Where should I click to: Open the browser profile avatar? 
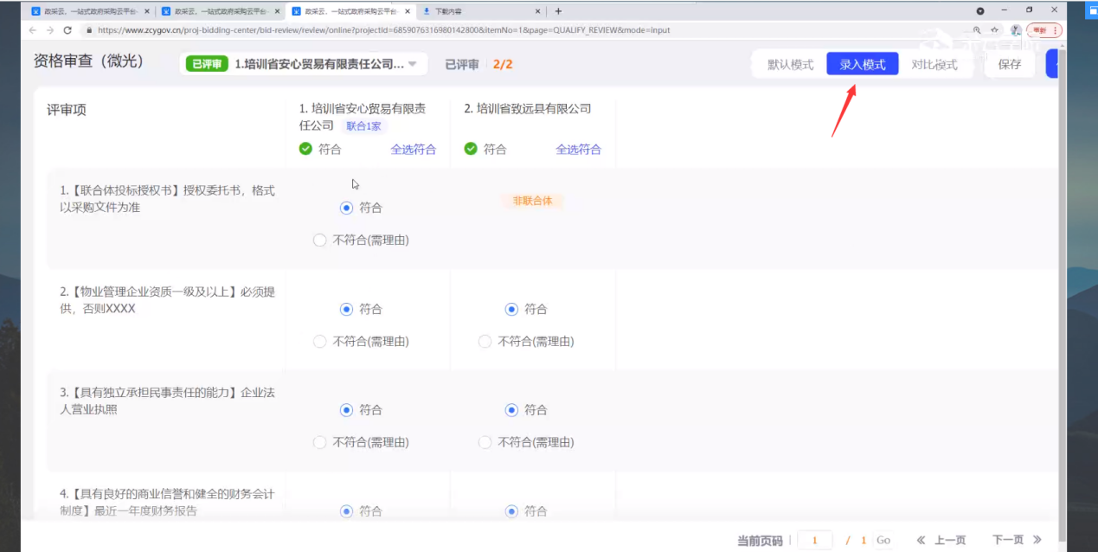[1016, 30]
